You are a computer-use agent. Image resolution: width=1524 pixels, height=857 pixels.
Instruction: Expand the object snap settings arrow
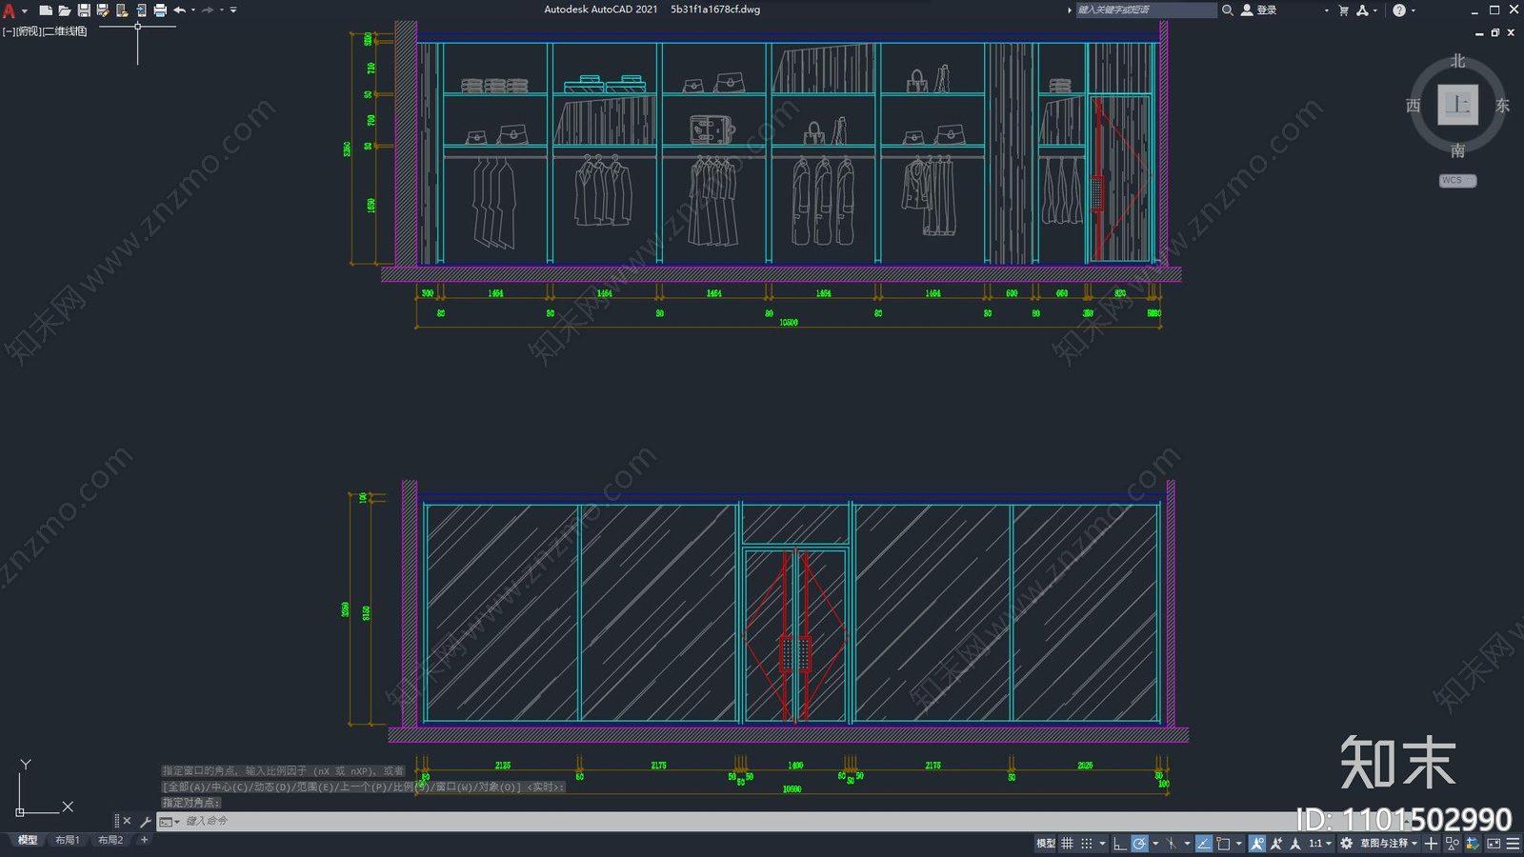(x=1239, y=843)
